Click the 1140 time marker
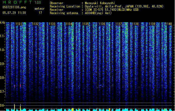Viewport: 175px width, 111px height. 169,24
